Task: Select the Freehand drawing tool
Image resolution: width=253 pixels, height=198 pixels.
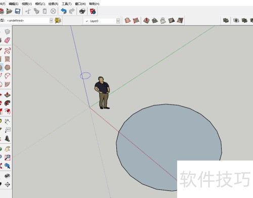Action: click(8, 51)
